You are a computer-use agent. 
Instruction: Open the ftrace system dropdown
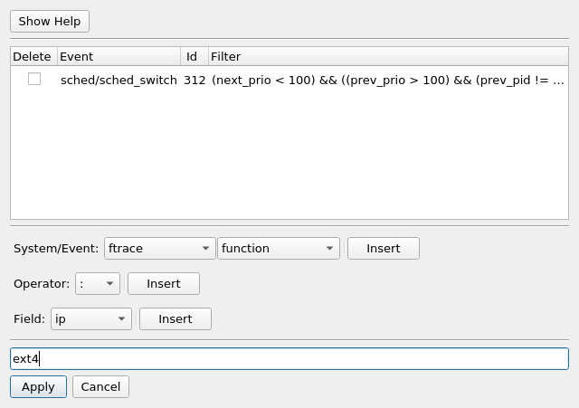tap(159, 248)
